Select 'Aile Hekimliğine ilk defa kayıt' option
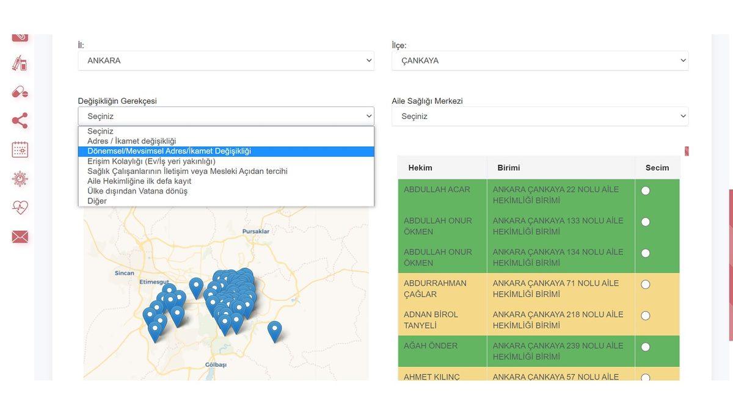The image size is (733, 412). (139, 181)
